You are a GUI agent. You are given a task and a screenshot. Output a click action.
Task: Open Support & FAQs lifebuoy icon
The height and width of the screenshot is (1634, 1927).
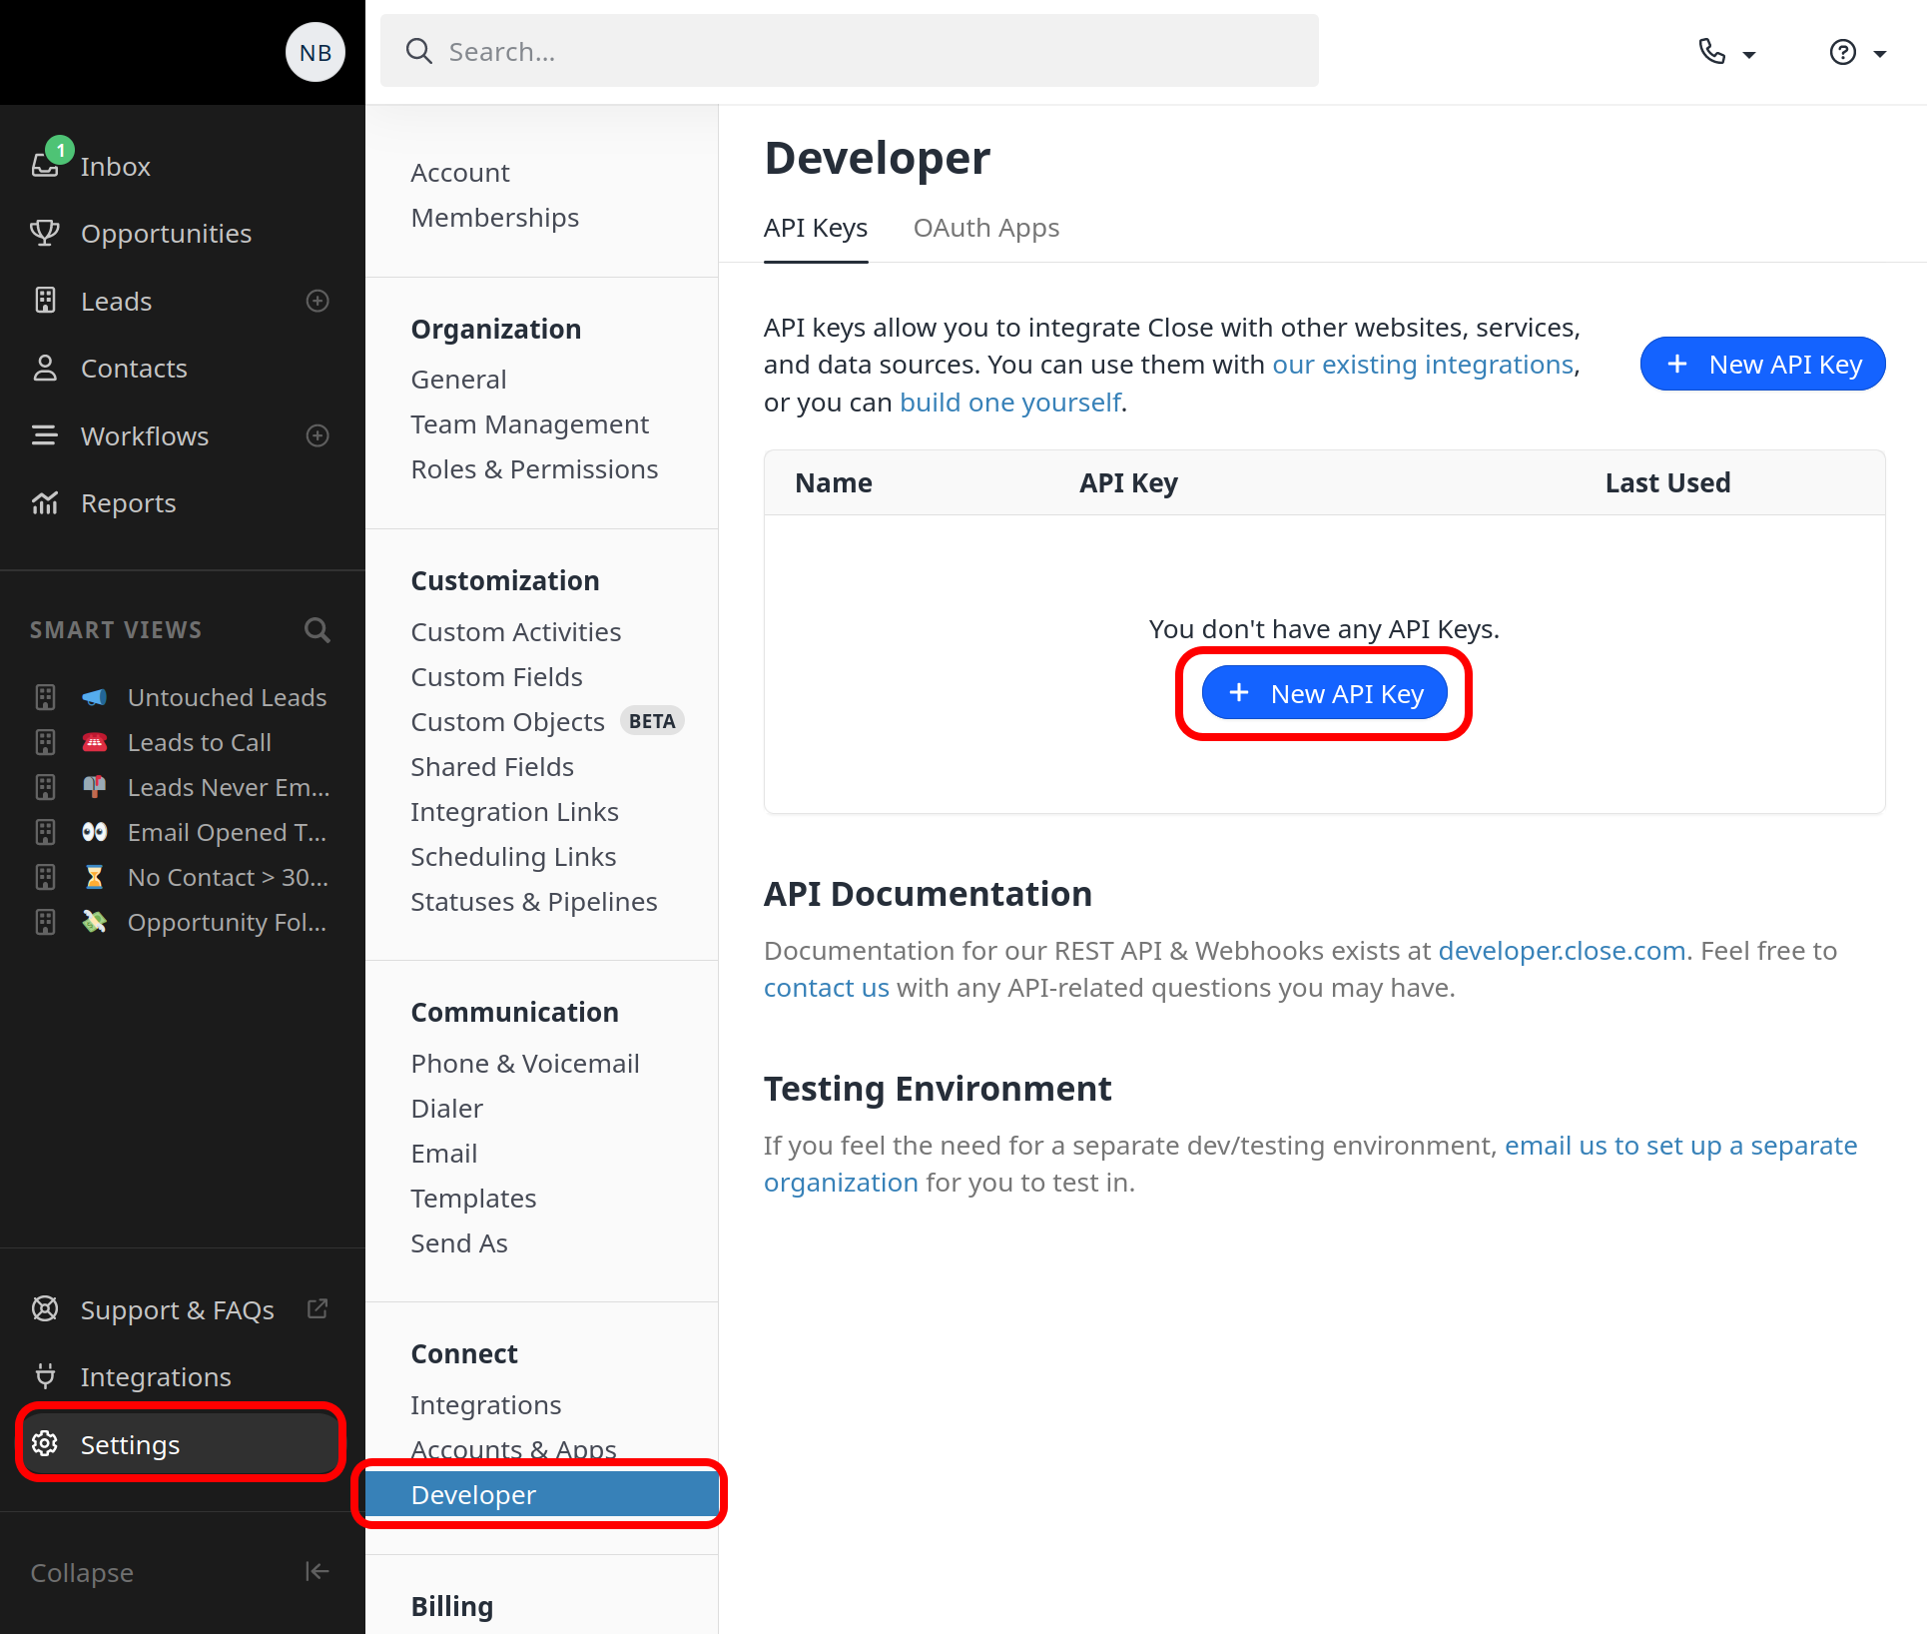[x=45, y=1308]
